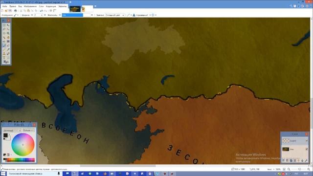The image size is (313, 176).
Task: Toggle rulers display in toolbar
Action: click(x=55, y=11)
